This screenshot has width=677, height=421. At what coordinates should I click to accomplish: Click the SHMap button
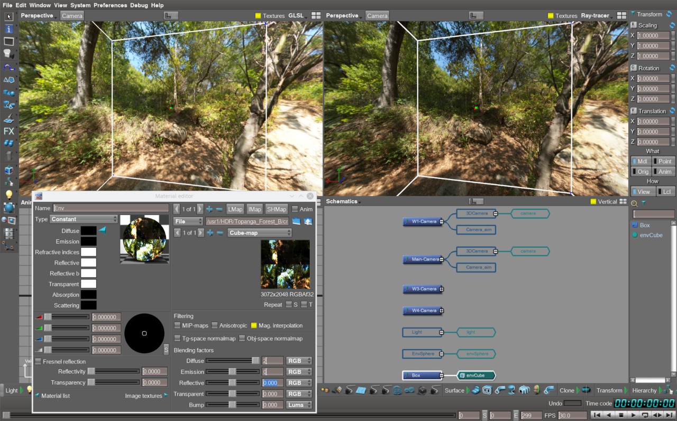277,209
